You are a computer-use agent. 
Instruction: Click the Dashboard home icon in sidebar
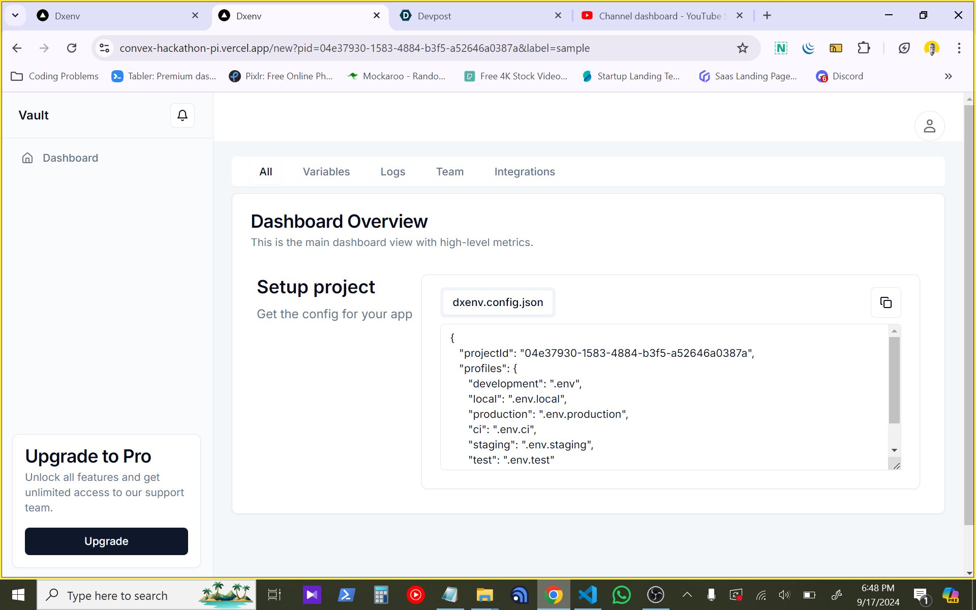(27, 158)
